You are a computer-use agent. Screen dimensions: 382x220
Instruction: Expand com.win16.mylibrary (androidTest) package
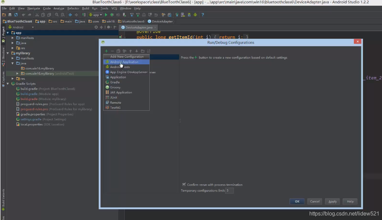pos(17,73)
